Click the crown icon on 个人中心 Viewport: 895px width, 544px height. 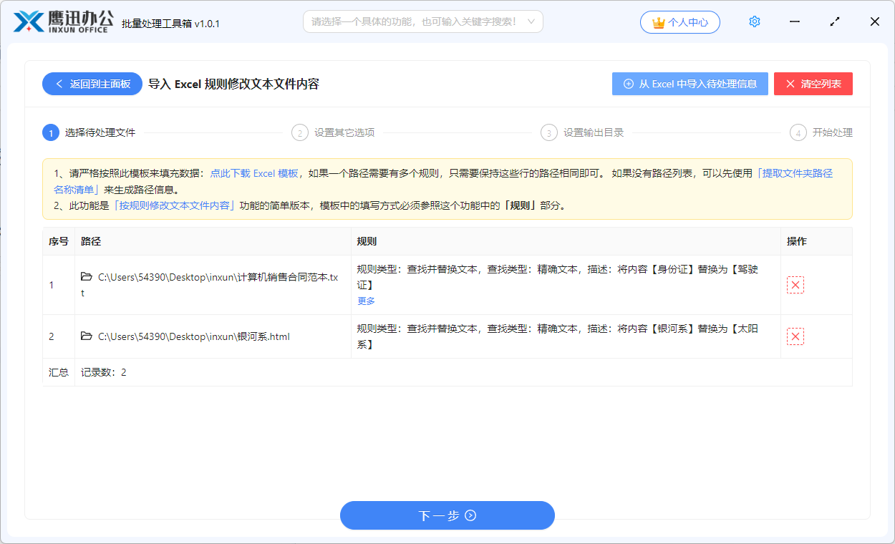pos(658,21)
